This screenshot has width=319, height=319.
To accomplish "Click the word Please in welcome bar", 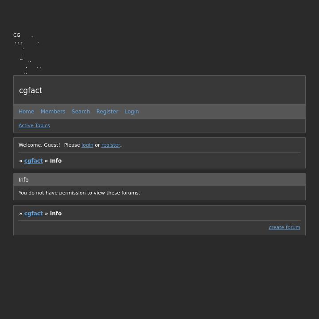I will [72, 145].
